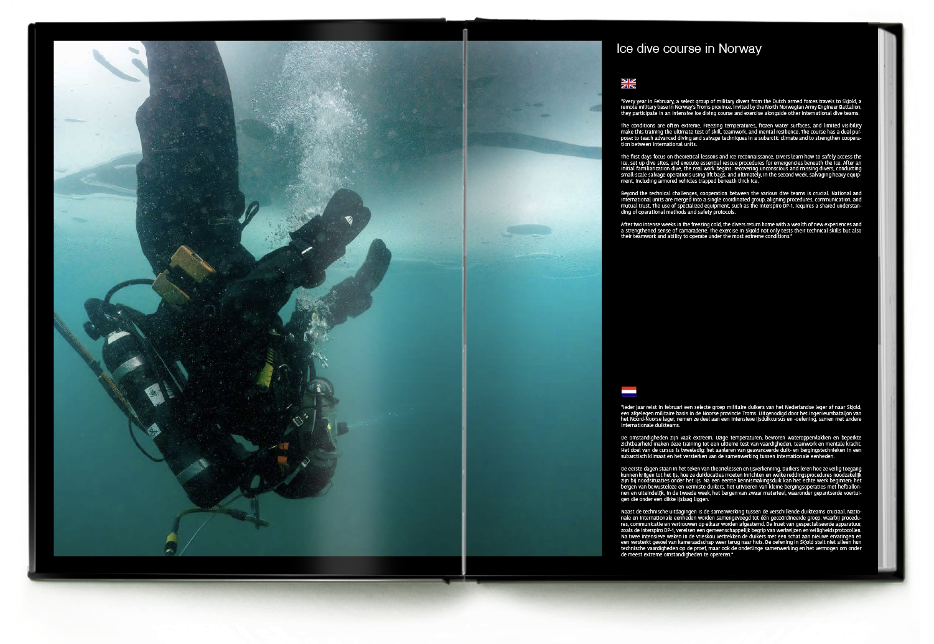Click the paragraph starting 'Every year in February'
934x644 pixels.
(x=740, y=108)
